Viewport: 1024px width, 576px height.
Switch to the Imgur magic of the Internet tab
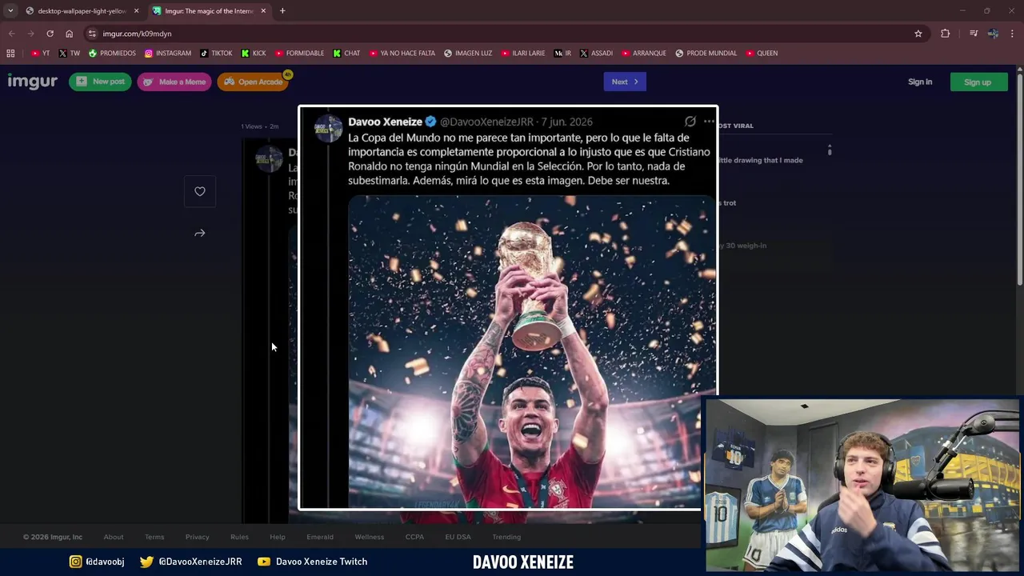coord(210,11)
